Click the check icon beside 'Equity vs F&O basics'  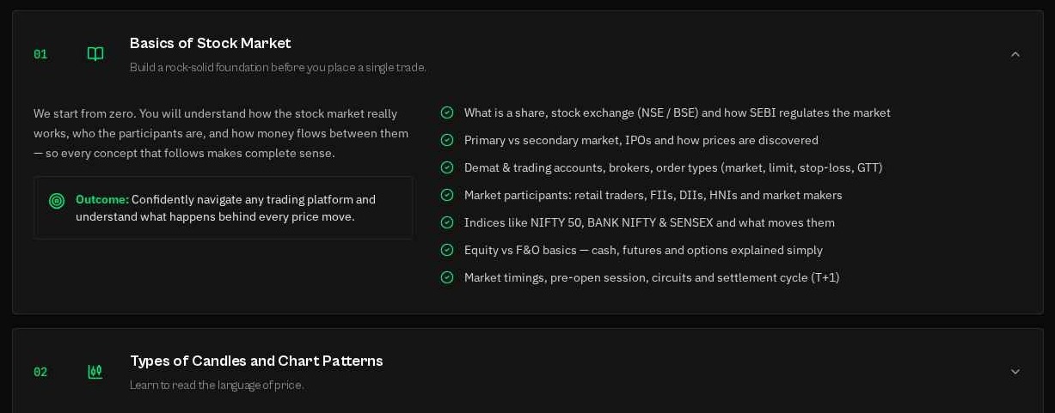tap(447, 250)
